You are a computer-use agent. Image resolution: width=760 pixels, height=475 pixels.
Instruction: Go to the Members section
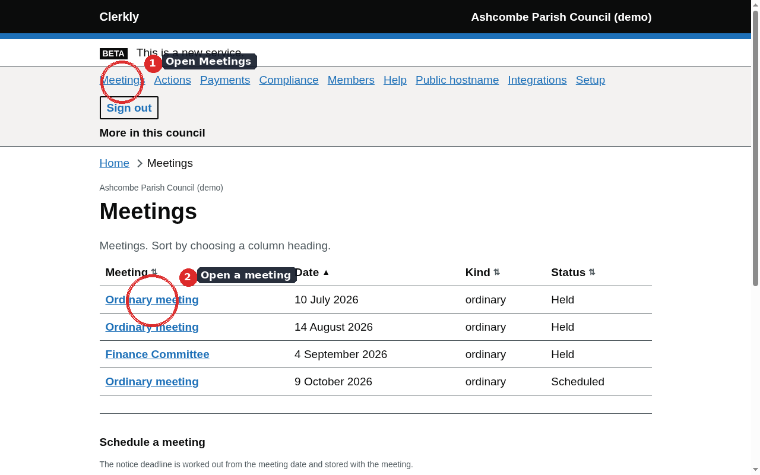click(x=351, y=80)
